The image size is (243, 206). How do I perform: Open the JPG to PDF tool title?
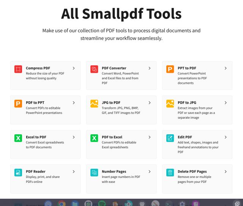click(111, 103)
